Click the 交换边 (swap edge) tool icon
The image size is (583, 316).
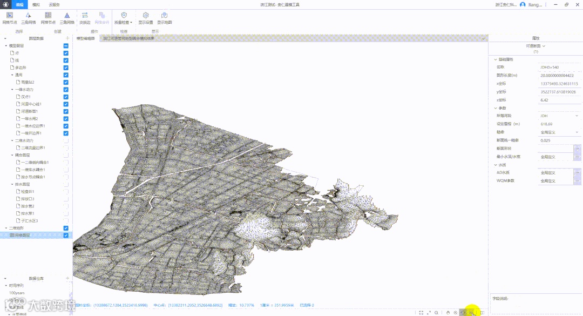[85, 16]
